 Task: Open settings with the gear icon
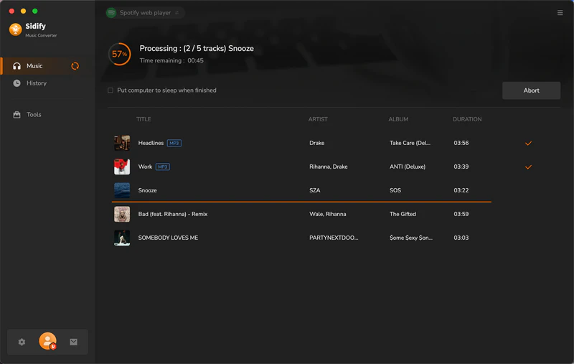[x=22, y=342]
